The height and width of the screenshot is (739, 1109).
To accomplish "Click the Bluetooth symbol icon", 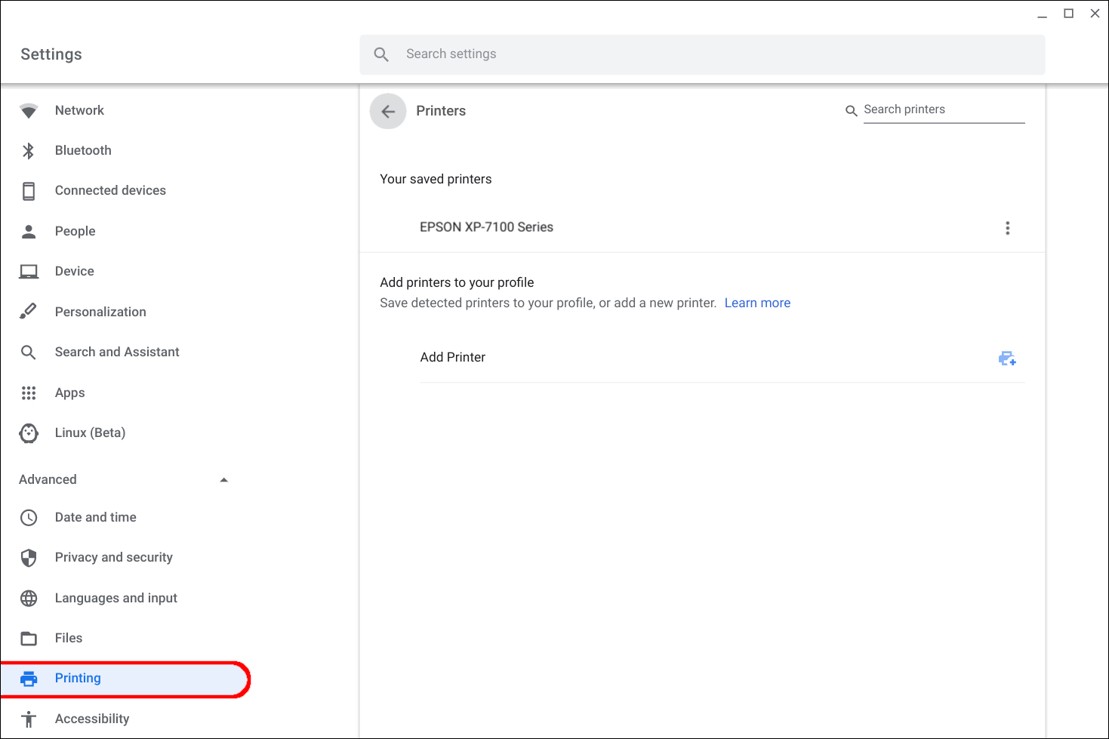I will pos(29,151).
